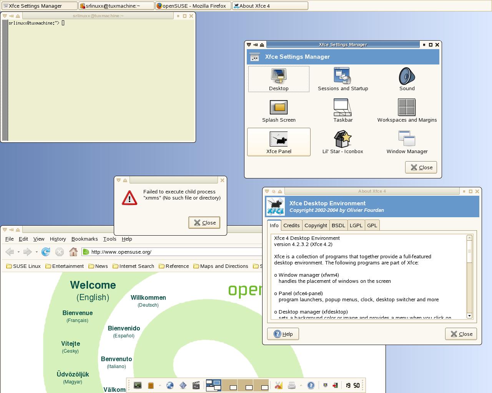Viewport: 492px width, 393px height.
Task: Switch to the GPL tab
Action: point(372,225)
